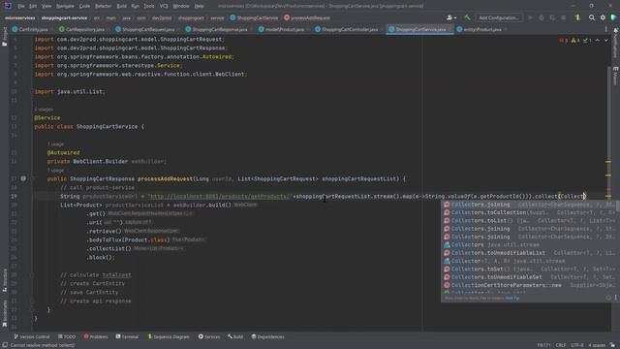This screenshot has height=349, width=620.
Task: Open Problems tool window
Action: pyautogui.click(x=96, y=336)
